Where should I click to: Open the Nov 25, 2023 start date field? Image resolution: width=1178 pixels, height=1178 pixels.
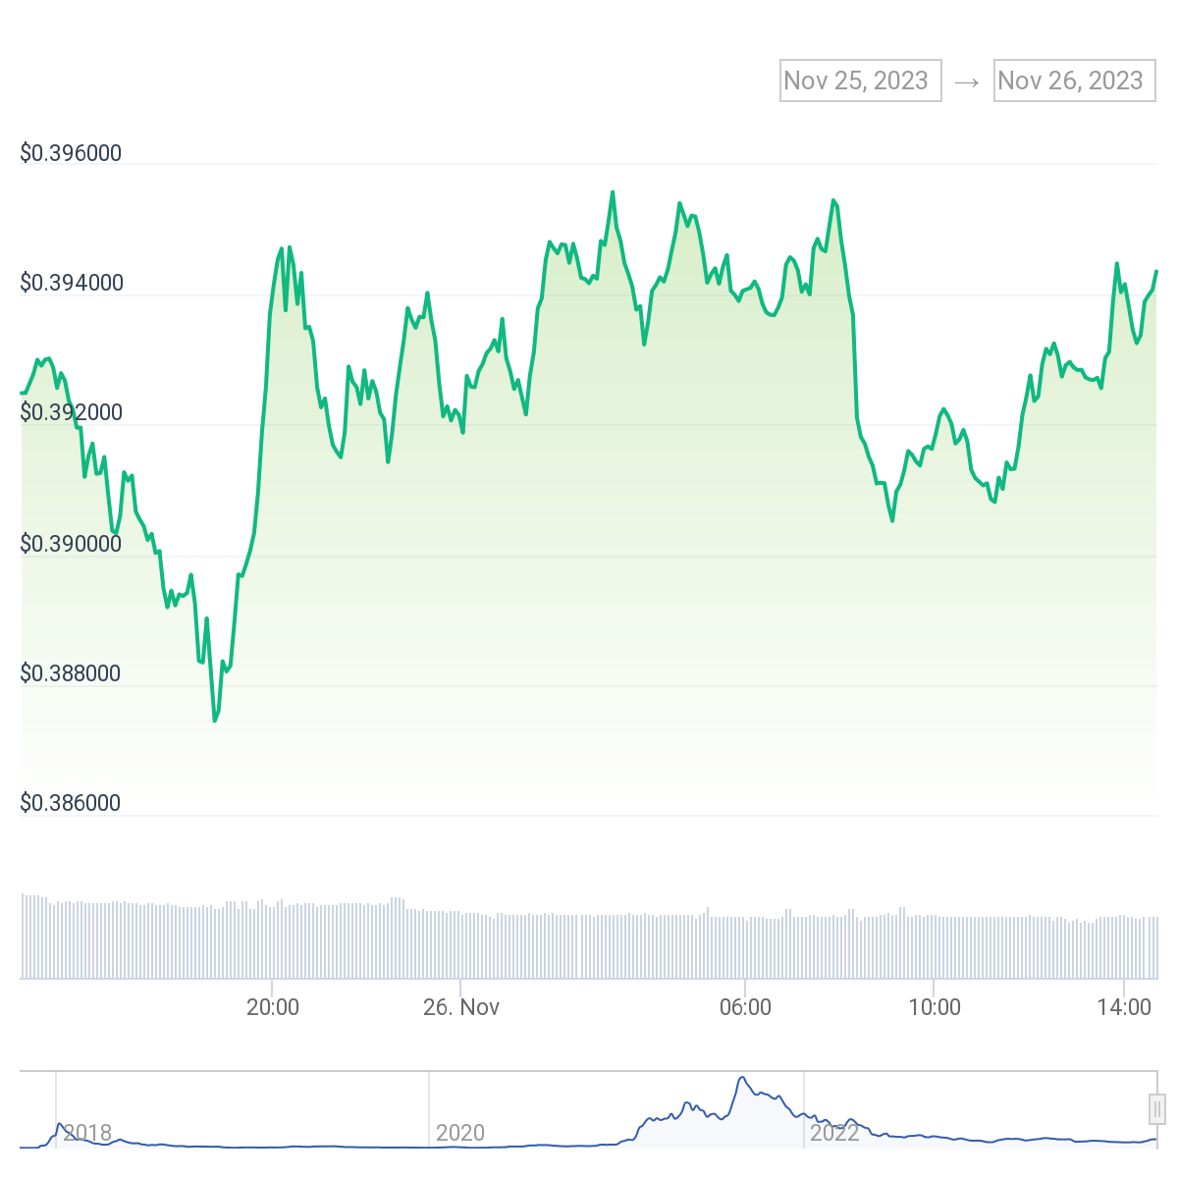tap(861, 80)
